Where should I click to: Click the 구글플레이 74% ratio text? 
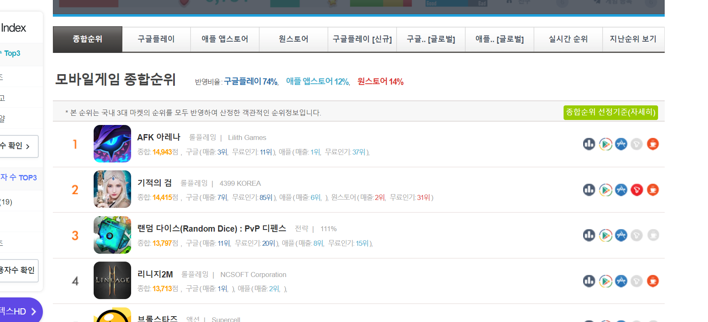[x=251, y=82]
